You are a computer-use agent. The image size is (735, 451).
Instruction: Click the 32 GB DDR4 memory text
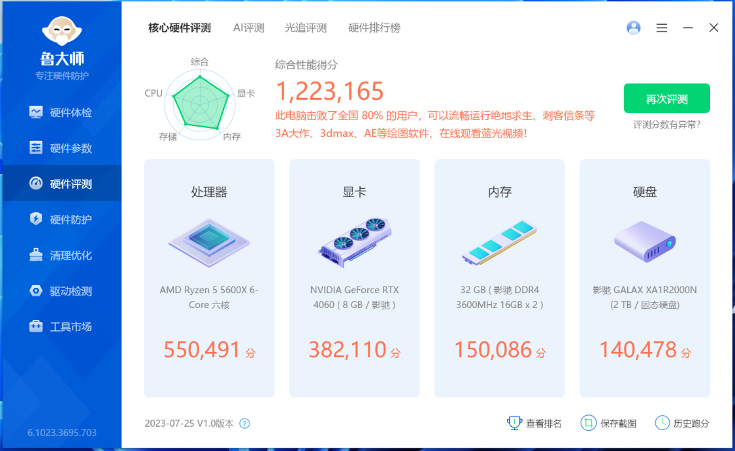(x=499, y=297)
